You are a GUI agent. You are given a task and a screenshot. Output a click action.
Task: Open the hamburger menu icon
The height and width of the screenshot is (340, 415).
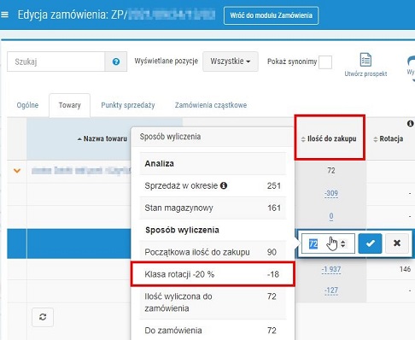click(4, 15)
